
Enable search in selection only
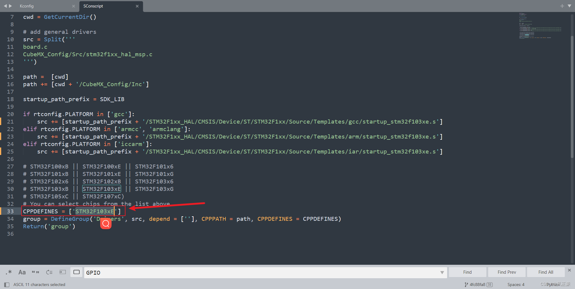pos(63,272)
